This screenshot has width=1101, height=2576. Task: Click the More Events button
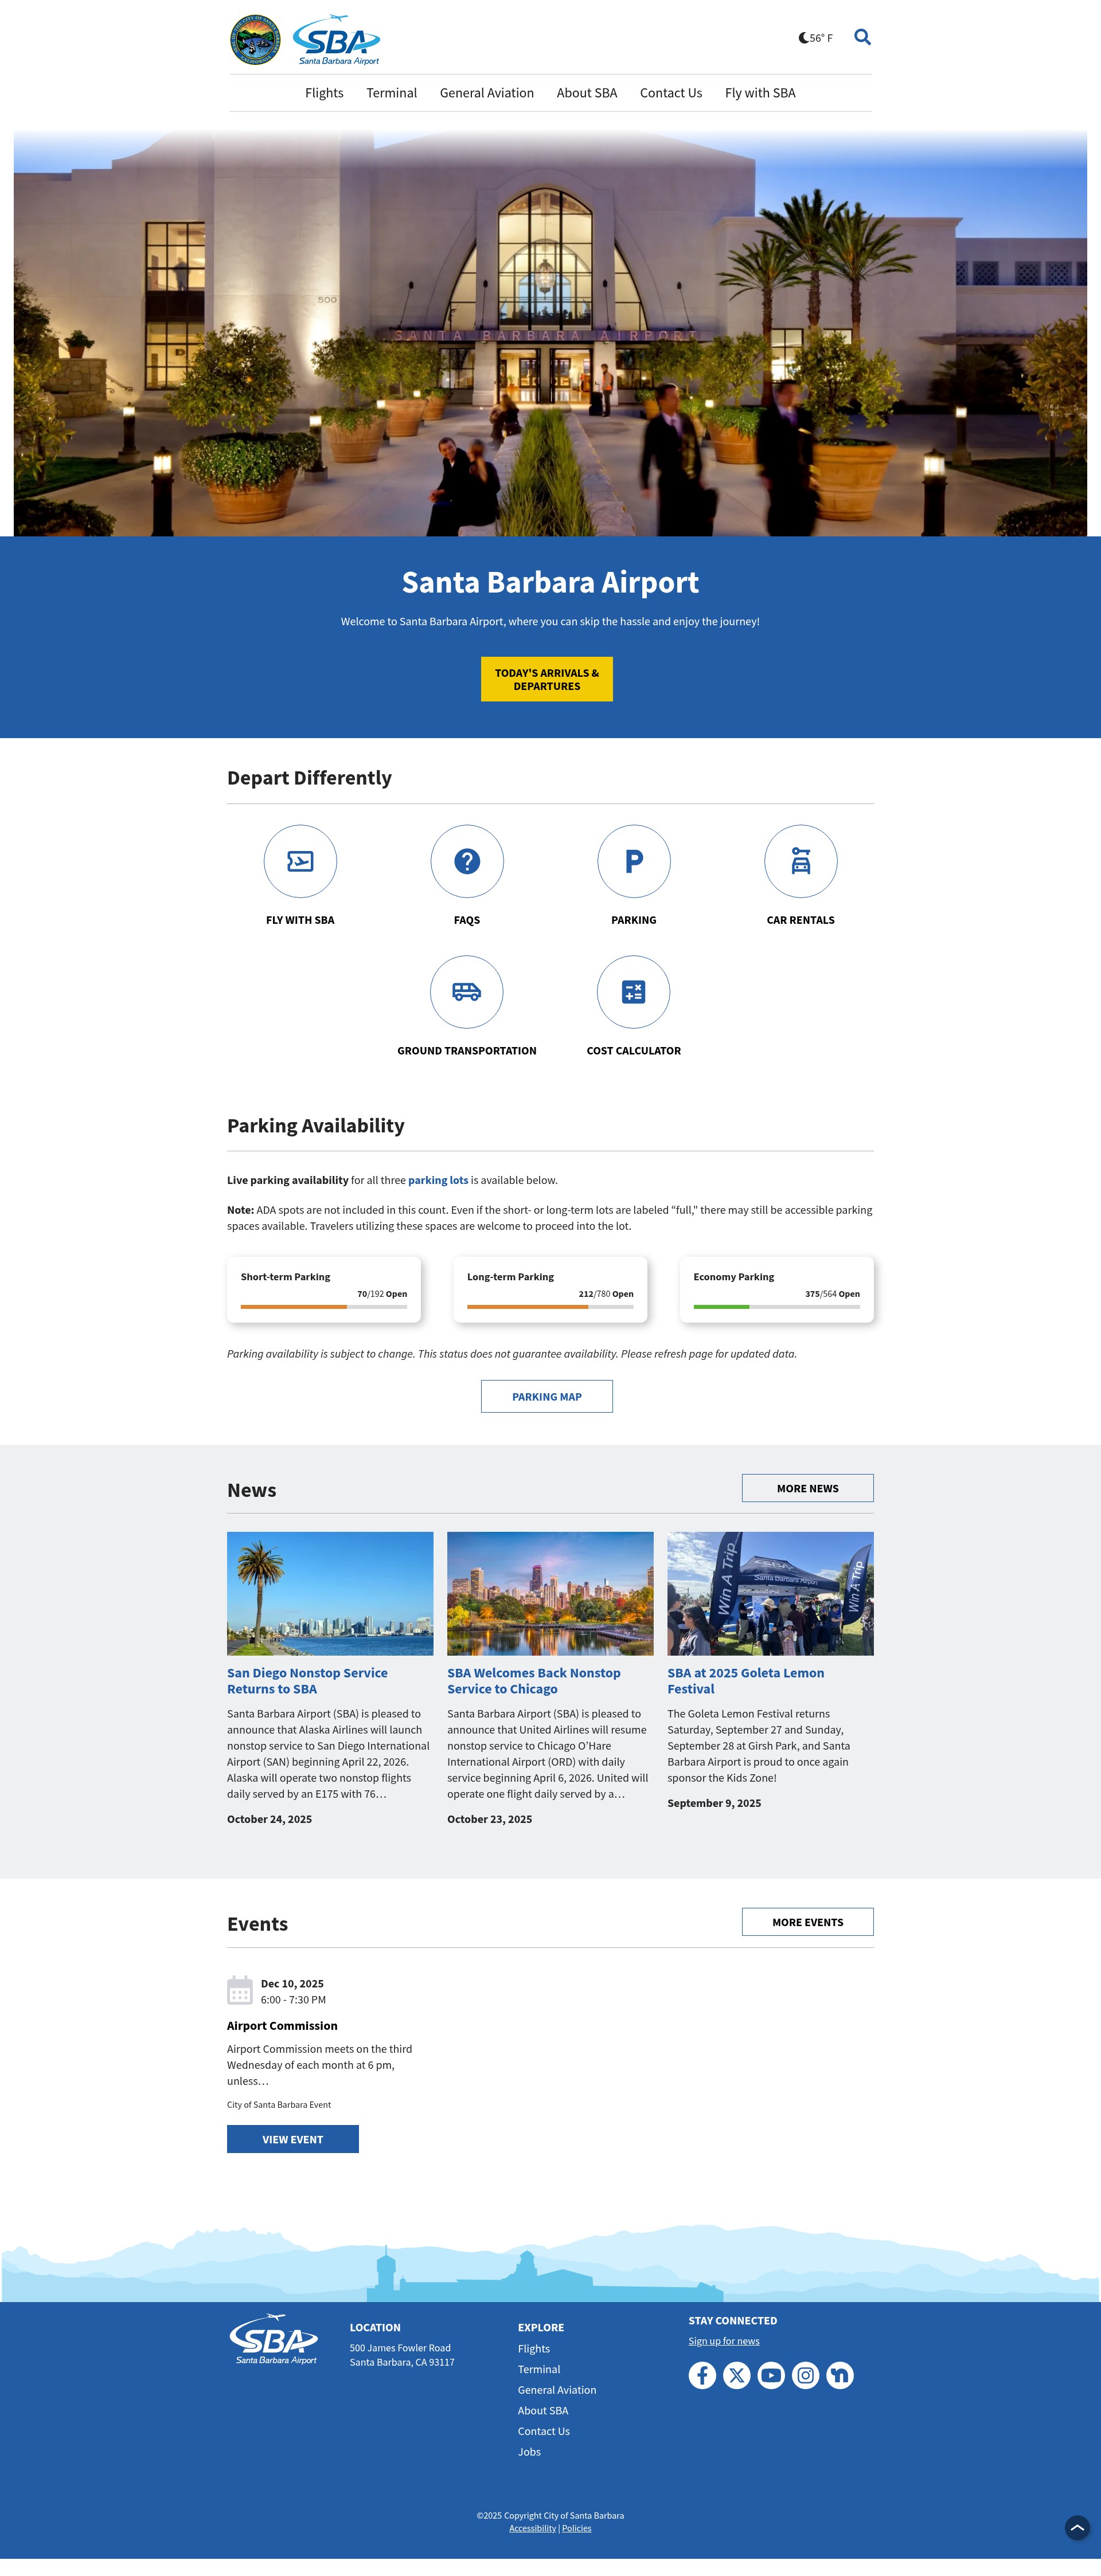click(808, 1922)
